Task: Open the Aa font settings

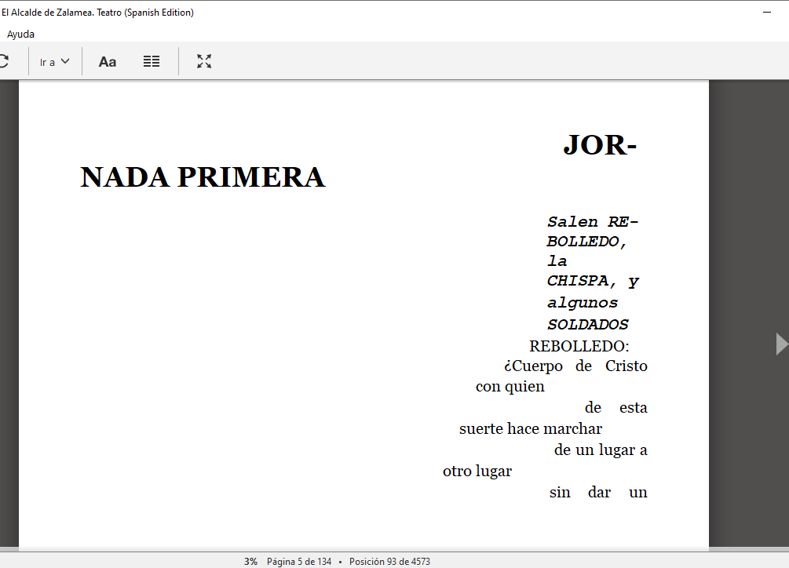Action: (x=108, y=62)
